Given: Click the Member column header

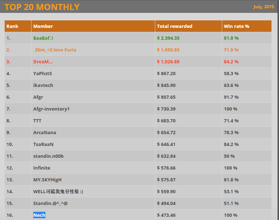Looking at the screenshot, I should (x=93, y=26).
